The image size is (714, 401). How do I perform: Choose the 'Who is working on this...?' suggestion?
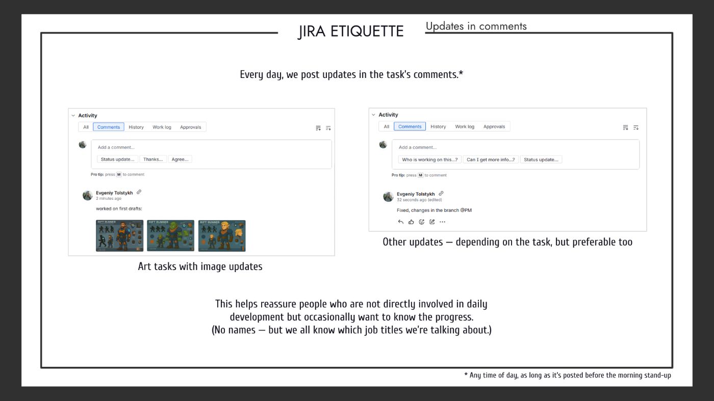[x=429, y=159]
